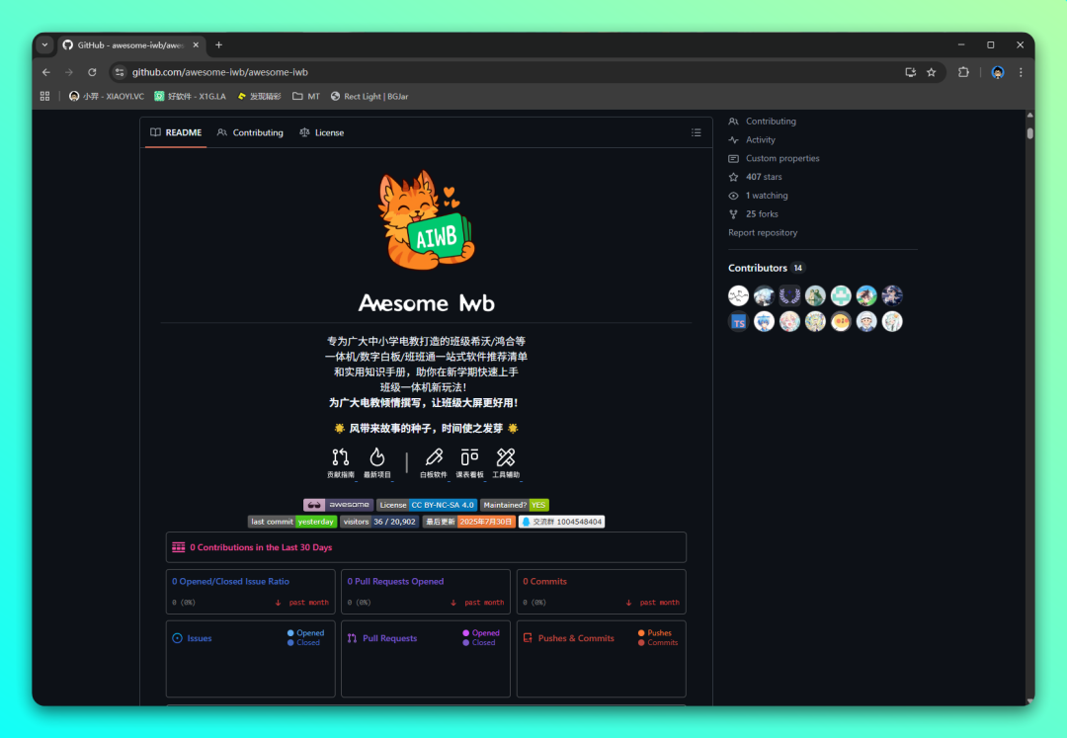Screen dimensions: 1067x738
Task: Click the address bar URL field
Action: 494,72
